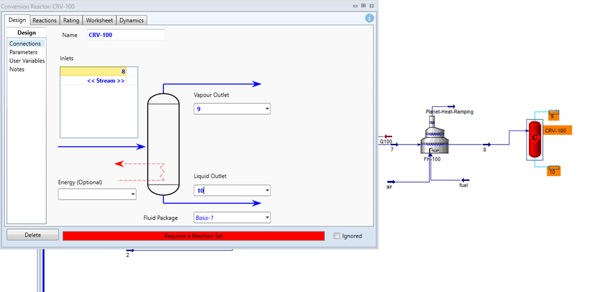The image size is (592, 292).
Task: Select the air stream arrow
Action: click(391, 182)
